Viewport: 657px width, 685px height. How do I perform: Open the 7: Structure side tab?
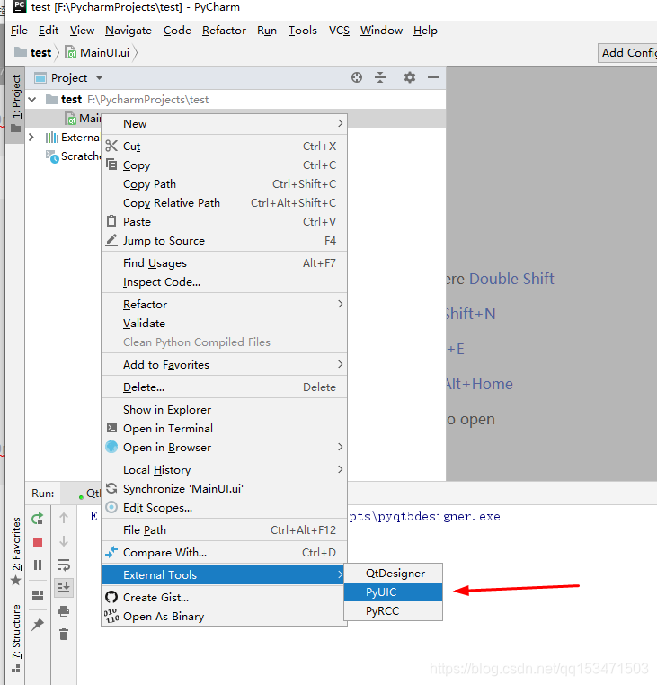[x=16, y=638]
